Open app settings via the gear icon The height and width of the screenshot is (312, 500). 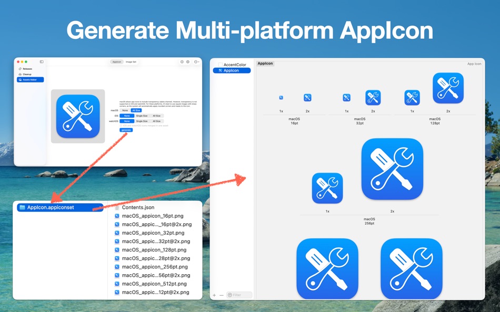click(x=188, y=61)
